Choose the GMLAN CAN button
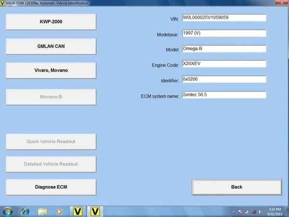 tap(51, 46)
